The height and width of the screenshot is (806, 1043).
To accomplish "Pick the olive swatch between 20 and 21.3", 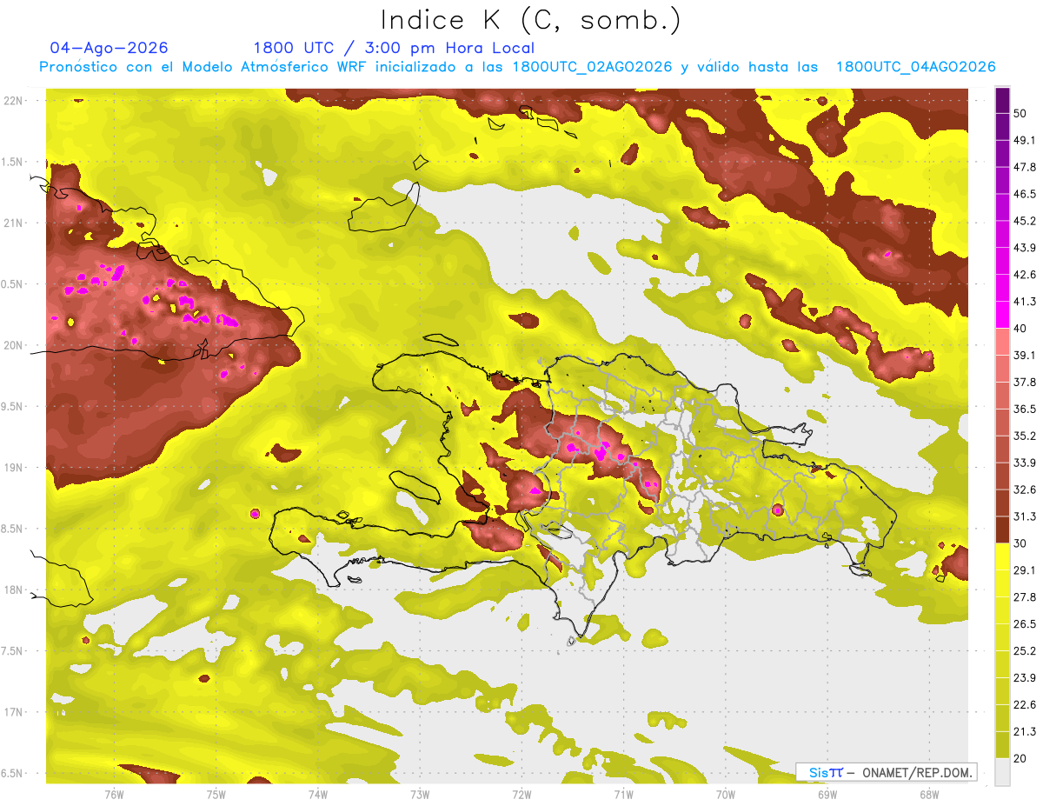I will 1002,745.
